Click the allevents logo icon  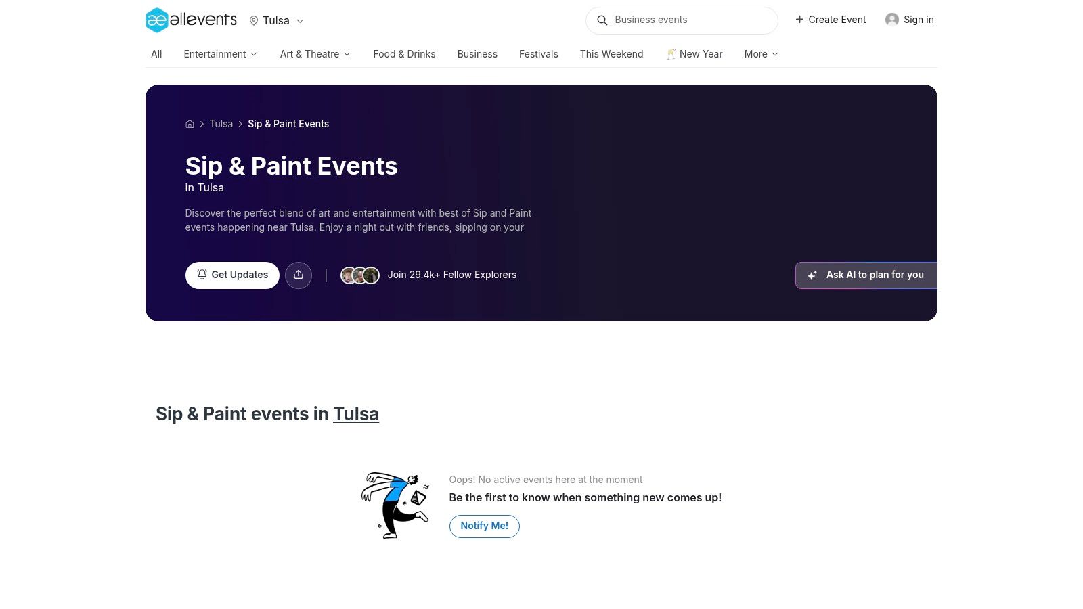[156, 20]
